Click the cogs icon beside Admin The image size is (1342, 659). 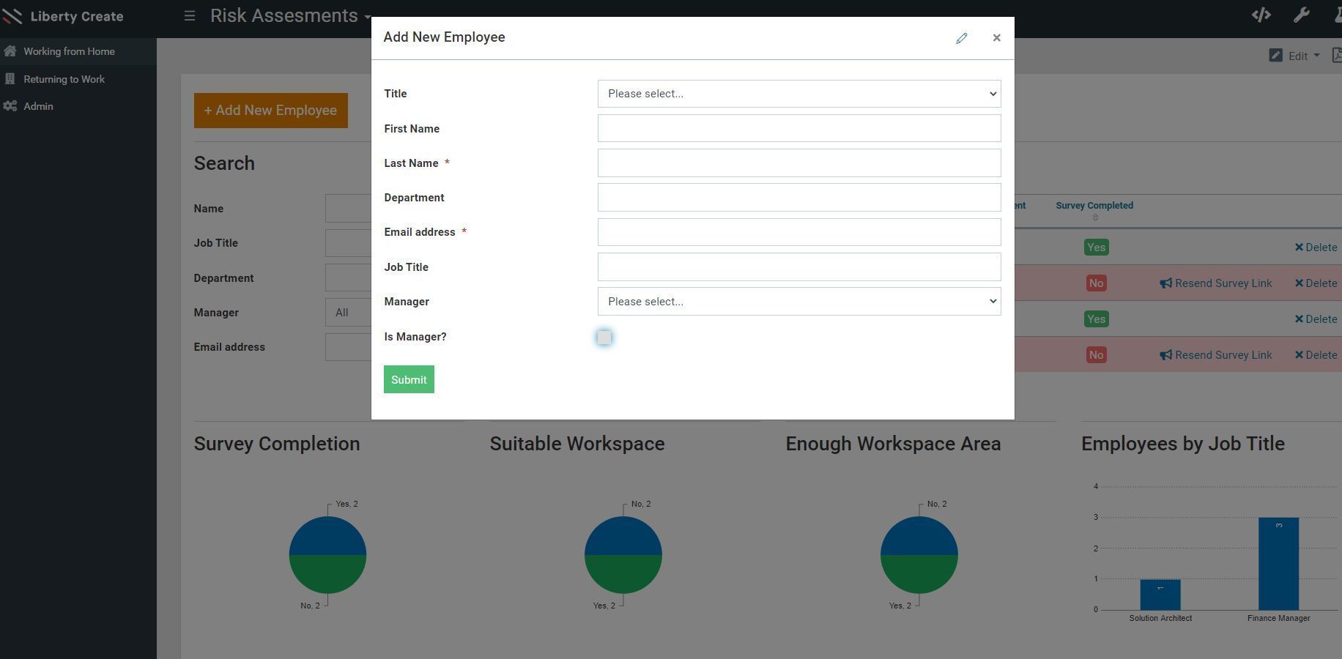(x=10, y=106)
